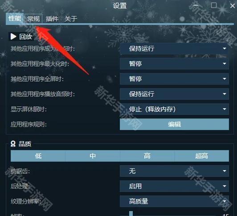Expand the 其他应用程序最大化时 dropdown

(x=174, y=64)
